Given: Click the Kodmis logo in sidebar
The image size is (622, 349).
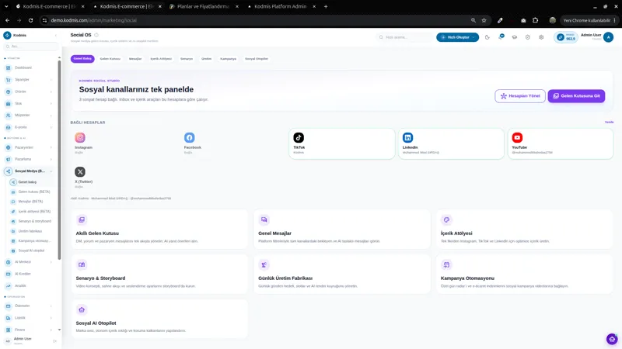Looking at the screenshot, I should (7, 35).
